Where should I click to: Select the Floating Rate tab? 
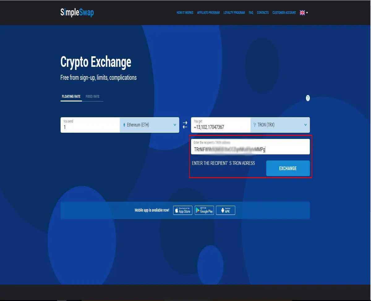coord(71,97)
